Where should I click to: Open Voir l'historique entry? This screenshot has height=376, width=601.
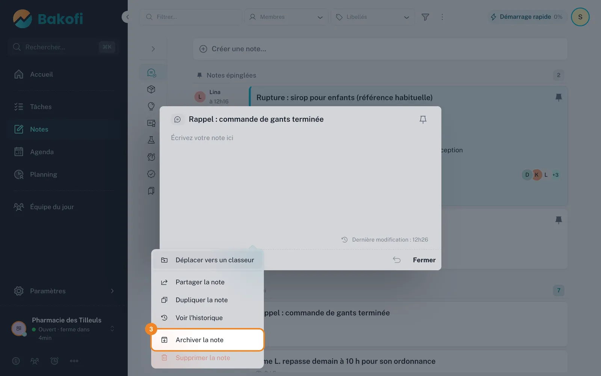coord(207,318)
